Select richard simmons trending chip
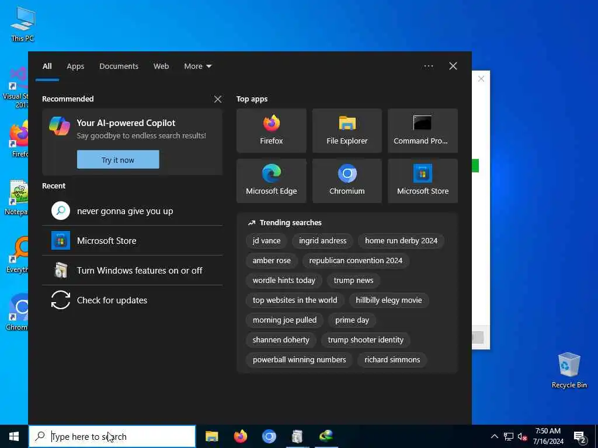The image size is (598, 448). coord(392,359)
